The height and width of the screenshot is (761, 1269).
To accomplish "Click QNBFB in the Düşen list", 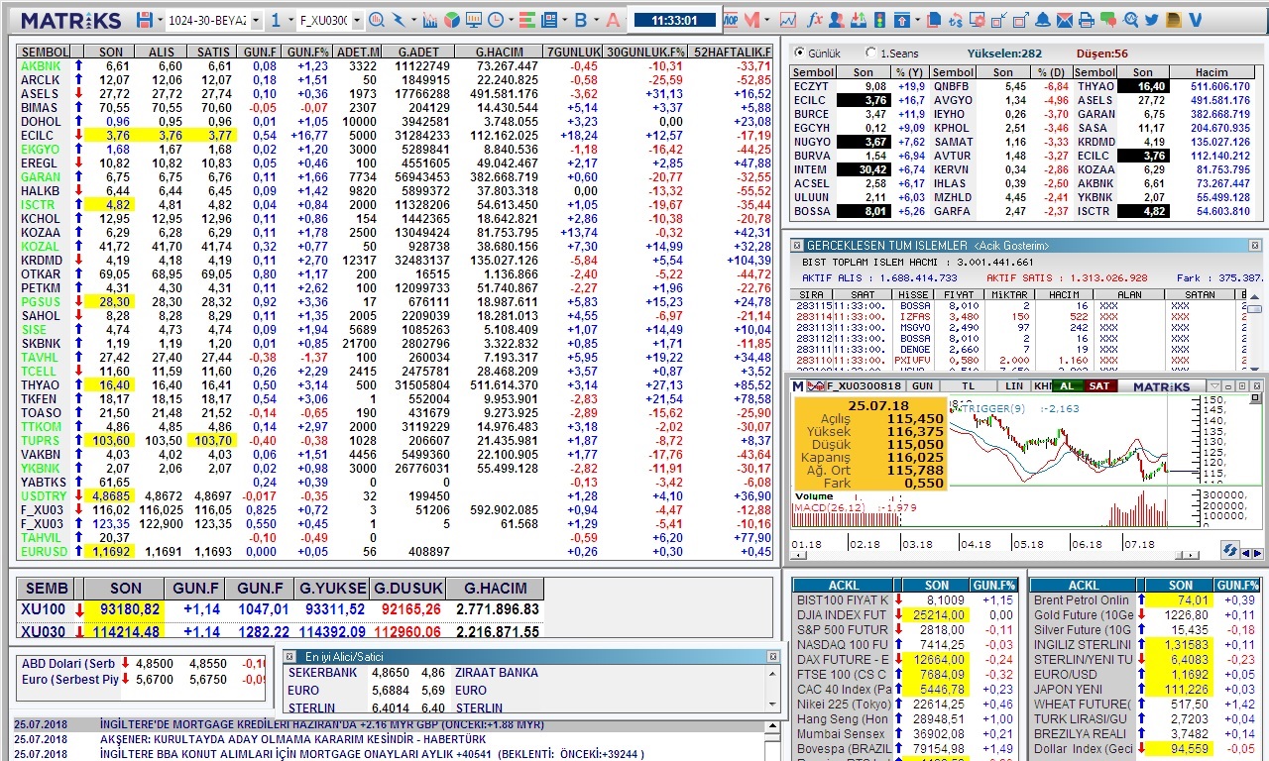I will coord(951,86).
